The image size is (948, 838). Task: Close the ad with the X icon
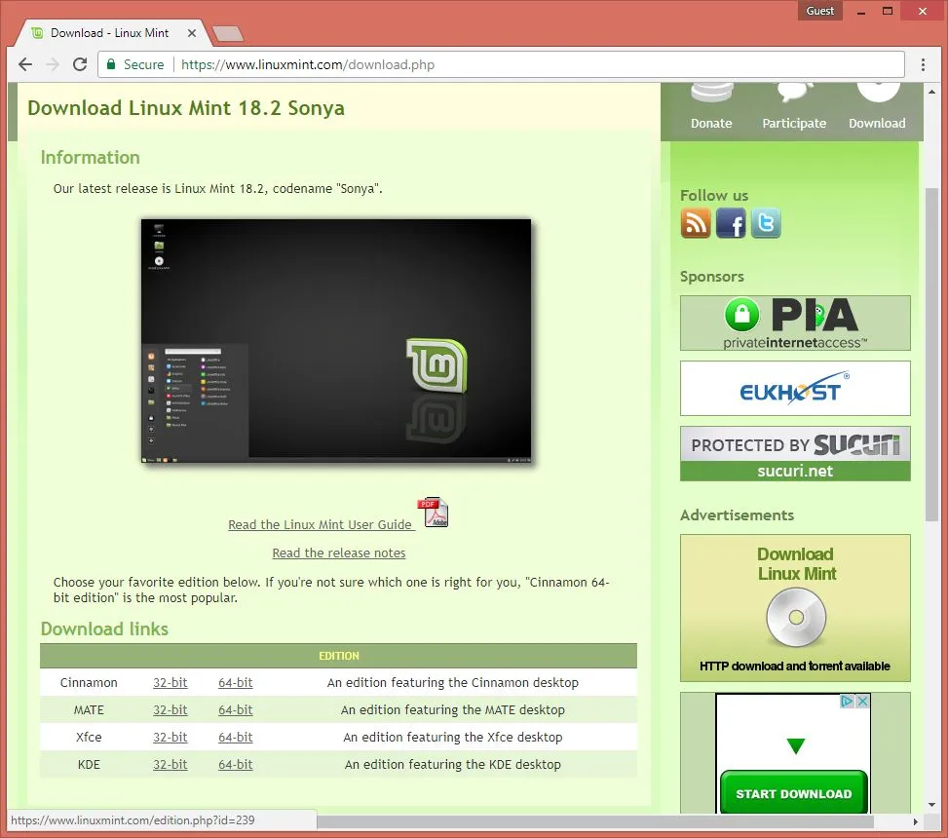click(863, 701)
